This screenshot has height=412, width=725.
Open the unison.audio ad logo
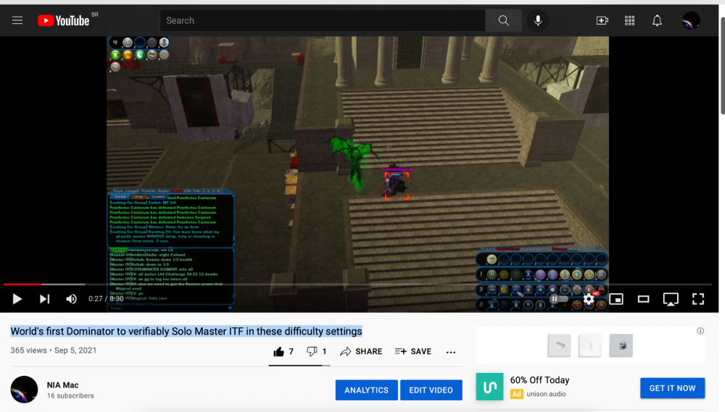[489, 387]
